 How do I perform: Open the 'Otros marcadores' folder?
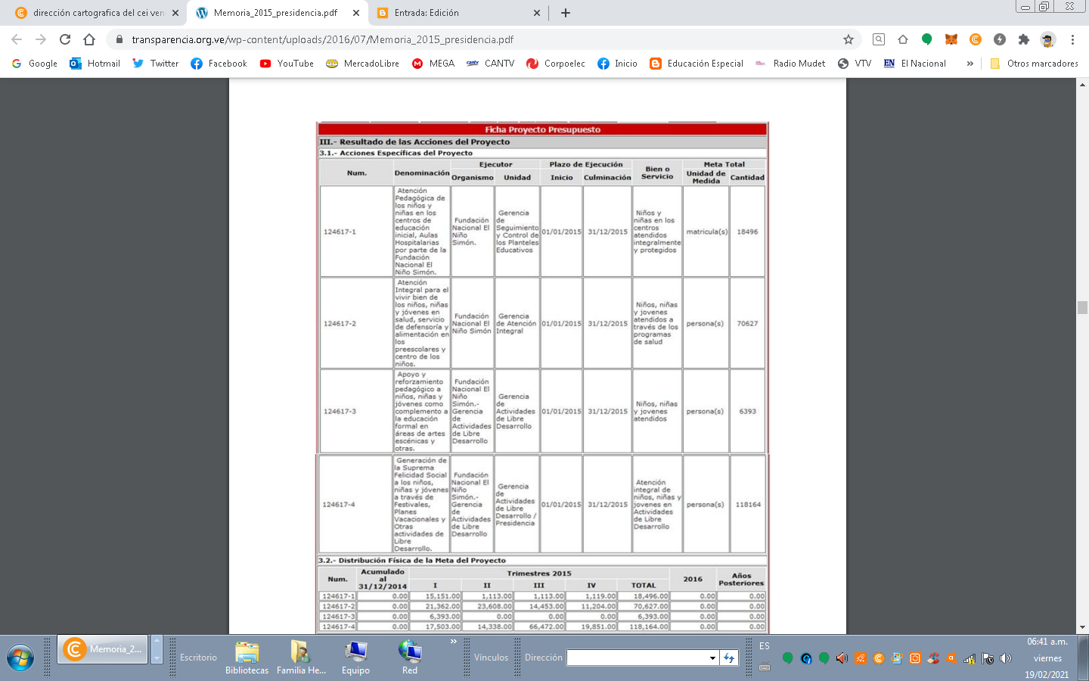coord(1034,64)
